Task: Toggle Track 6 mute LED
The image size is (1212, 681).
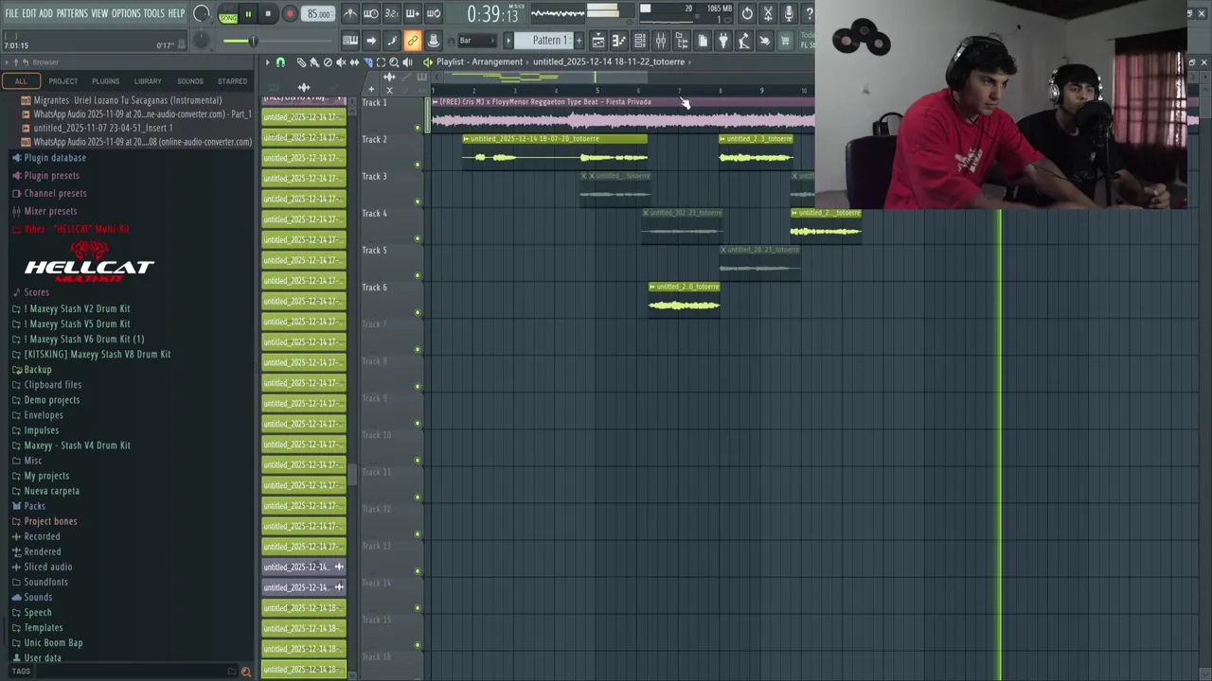Action: click(418, 311)
